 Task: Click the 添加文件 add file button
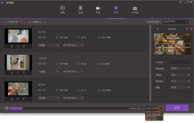[12, 22]
